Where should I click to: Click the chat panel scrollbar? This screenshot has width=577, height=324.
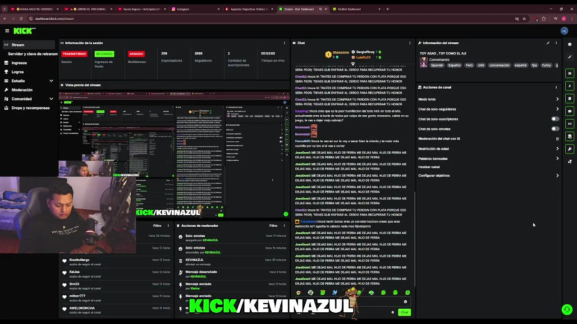click(414, 238)
